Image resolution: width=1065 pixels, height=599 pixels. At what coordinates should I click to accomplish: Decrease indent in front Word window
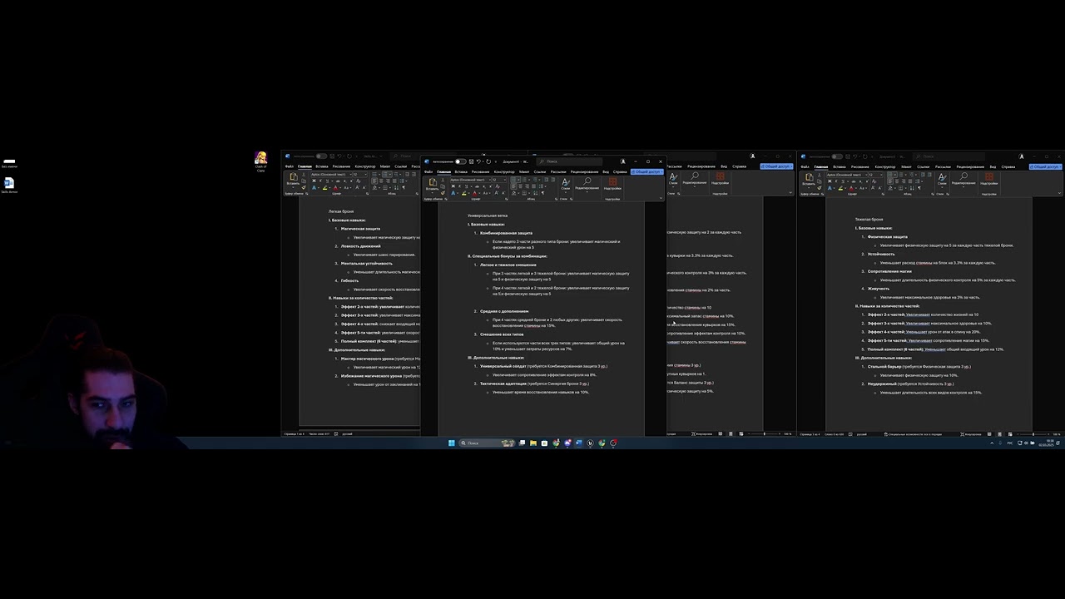pos(546,179)
